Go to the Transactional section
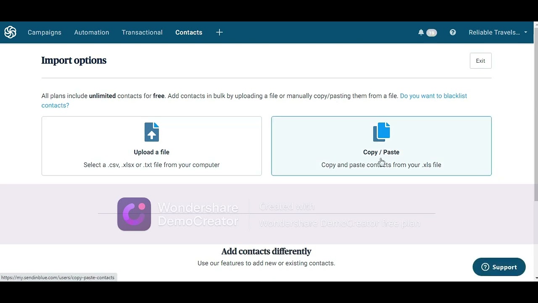Screen dimensions: 538x303 click(x=142, y=32)
